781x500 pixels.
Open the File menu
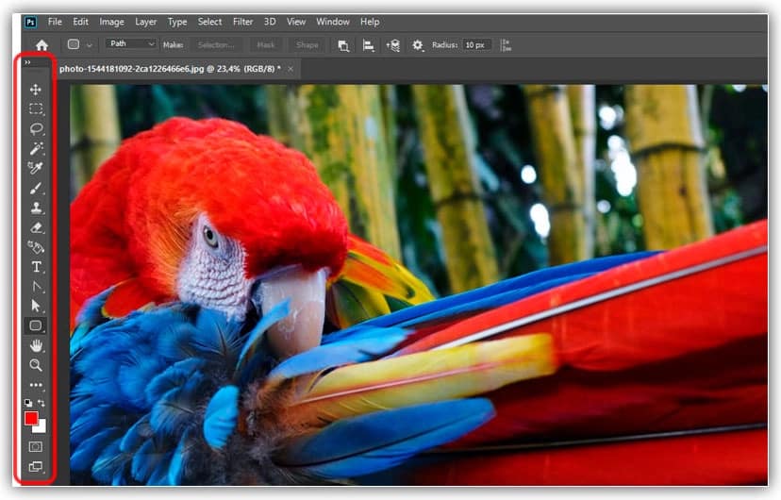point(55,22)
